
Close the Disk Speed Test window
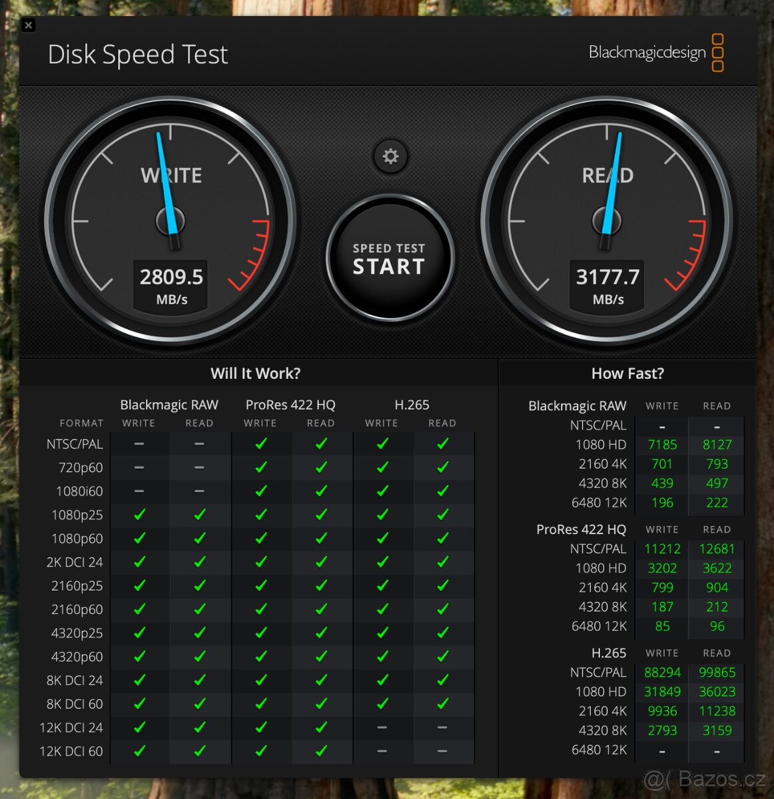[x=29, y=25]
